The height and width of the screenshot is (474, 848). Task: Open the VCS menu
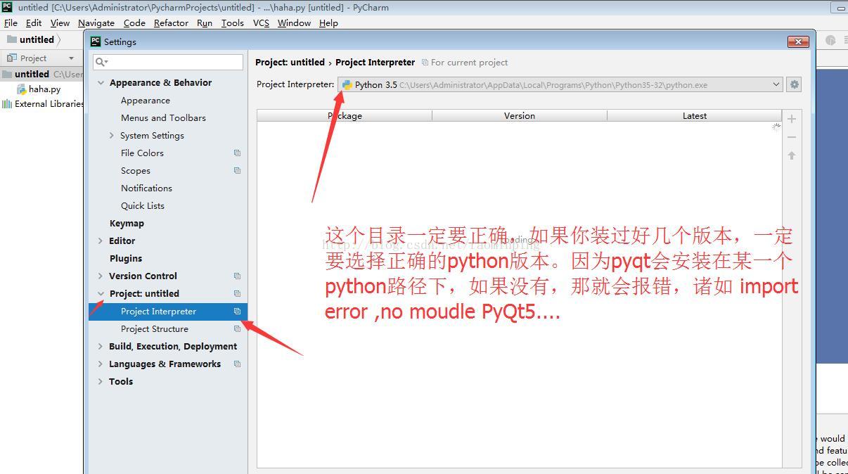click(x=261, y=23)
